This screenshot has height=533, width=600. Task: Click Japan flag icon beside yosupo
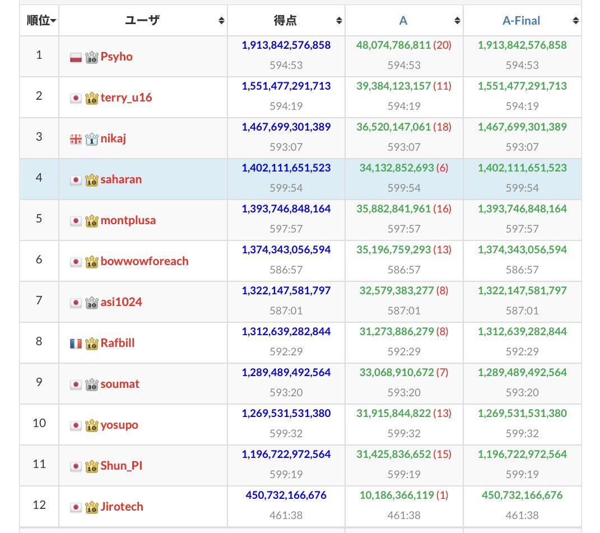[76, 425]
